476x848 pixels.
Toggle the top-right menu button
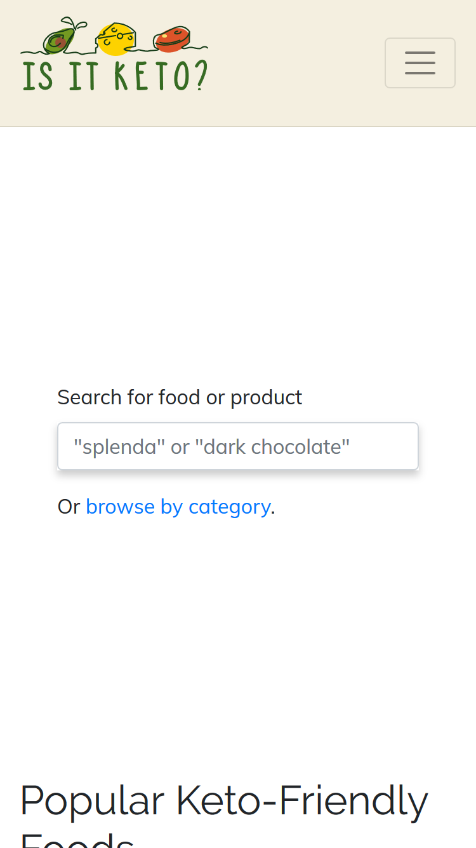pos(420,63)
